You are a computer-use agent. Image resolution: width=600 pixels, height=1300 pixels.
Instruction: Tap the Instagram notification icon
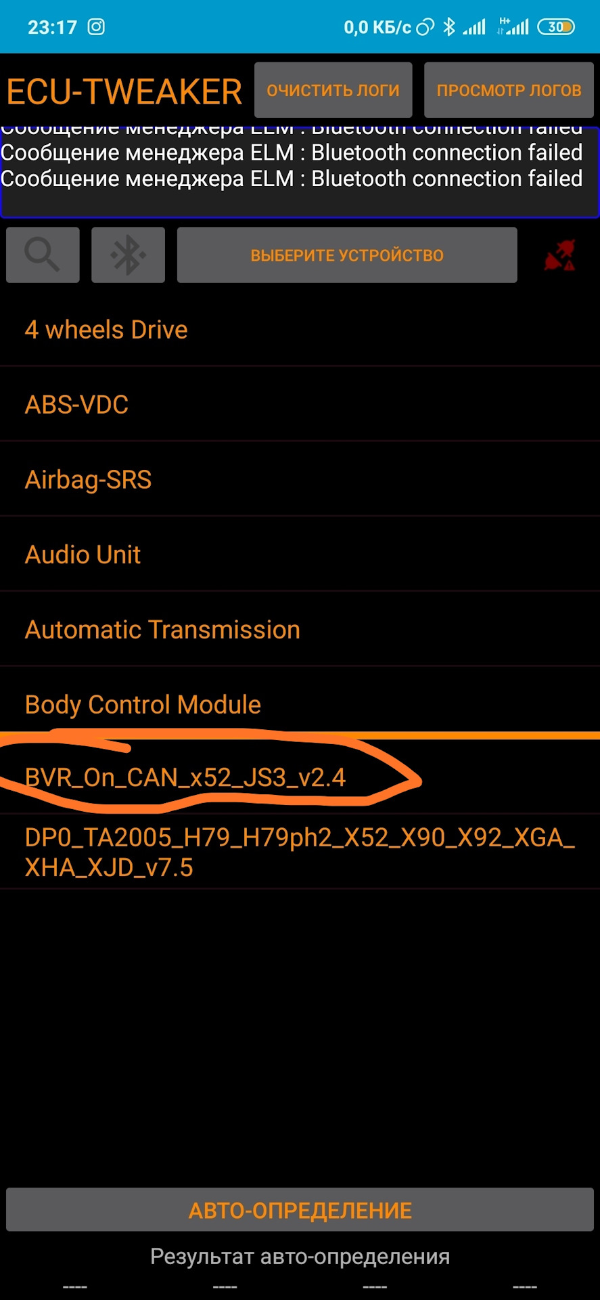tap(97, 27)
